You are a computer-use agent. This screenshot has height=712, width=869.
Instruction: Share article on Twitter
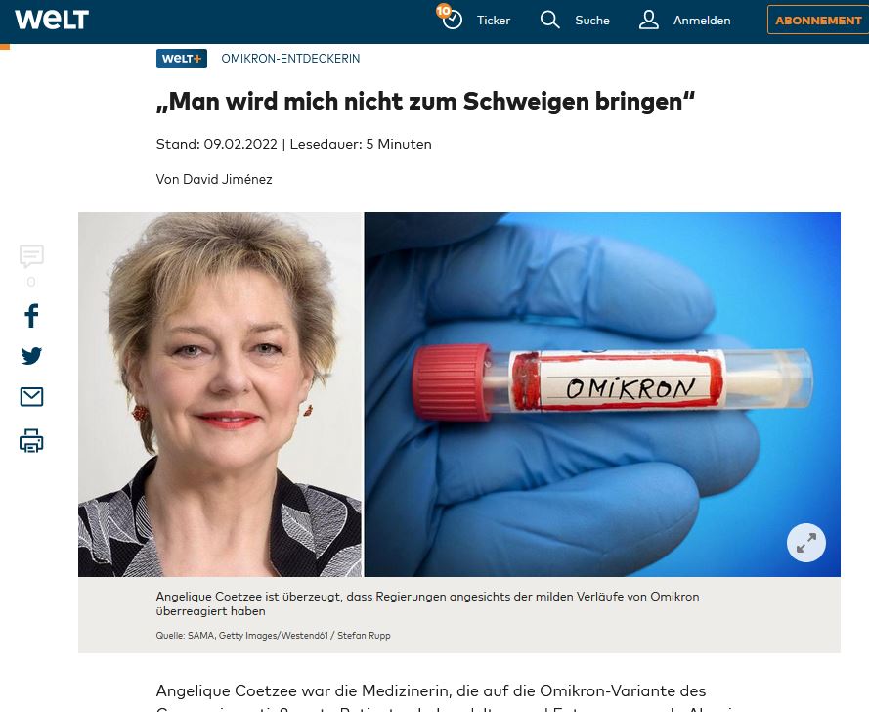click(x=31, y=356)
